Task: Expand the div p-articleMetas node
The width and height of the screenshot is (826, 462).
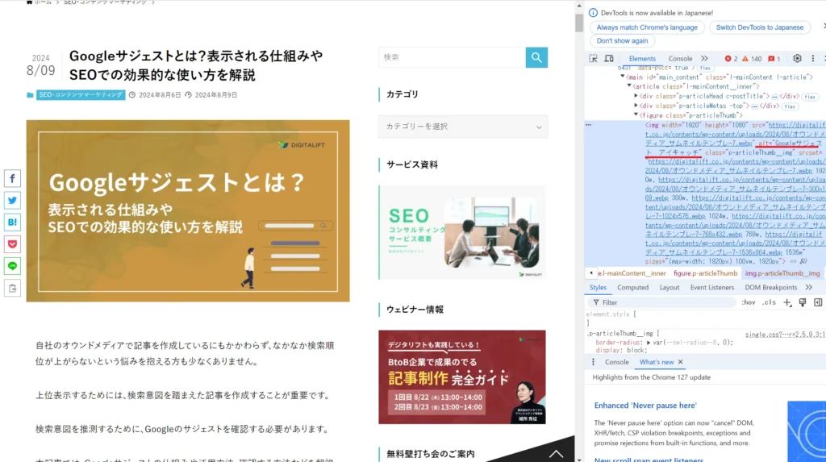Action: coord(636,106)
